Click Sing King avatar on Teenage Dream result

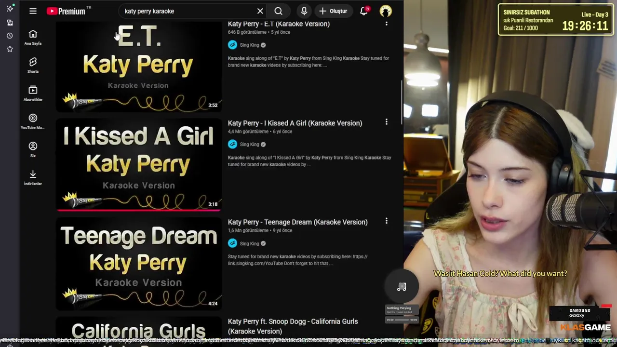pos(232,243)
